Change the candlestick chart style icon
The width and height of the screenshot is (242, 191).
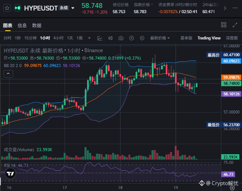[110, 38]
